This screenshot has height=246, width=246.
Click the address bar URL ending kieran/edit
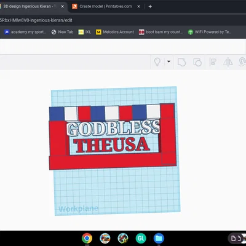click(x=36, y=20)
